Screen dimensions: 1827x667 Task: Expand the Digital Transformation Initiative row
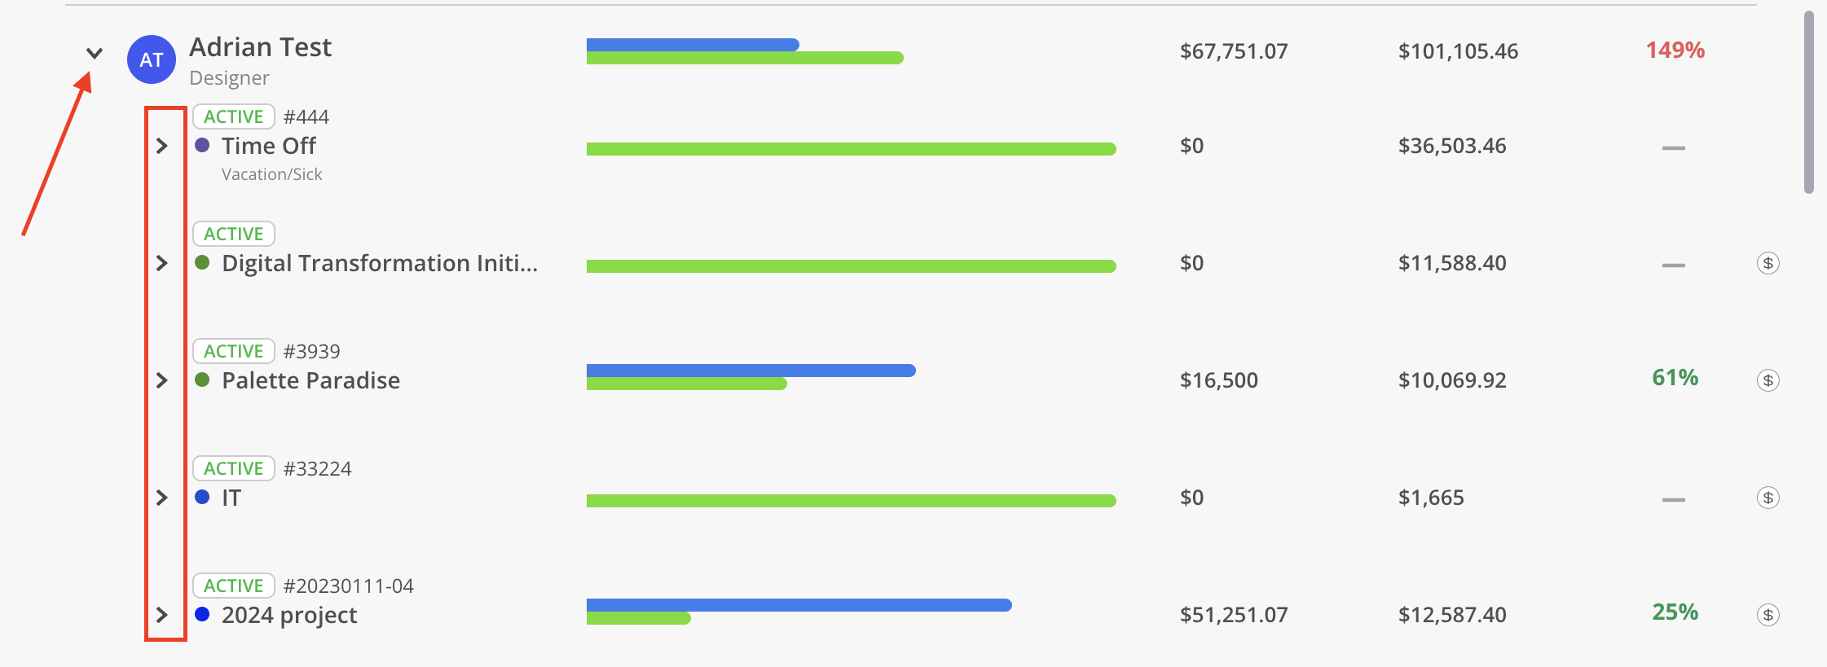[161, 263]
